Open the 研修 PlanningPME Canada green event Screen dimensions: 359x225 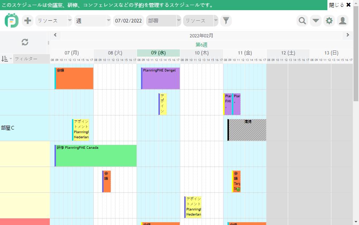(96, 156)
